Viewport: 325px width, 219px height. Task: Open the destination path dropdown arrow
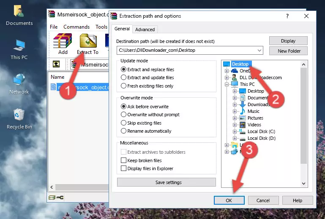259,50
